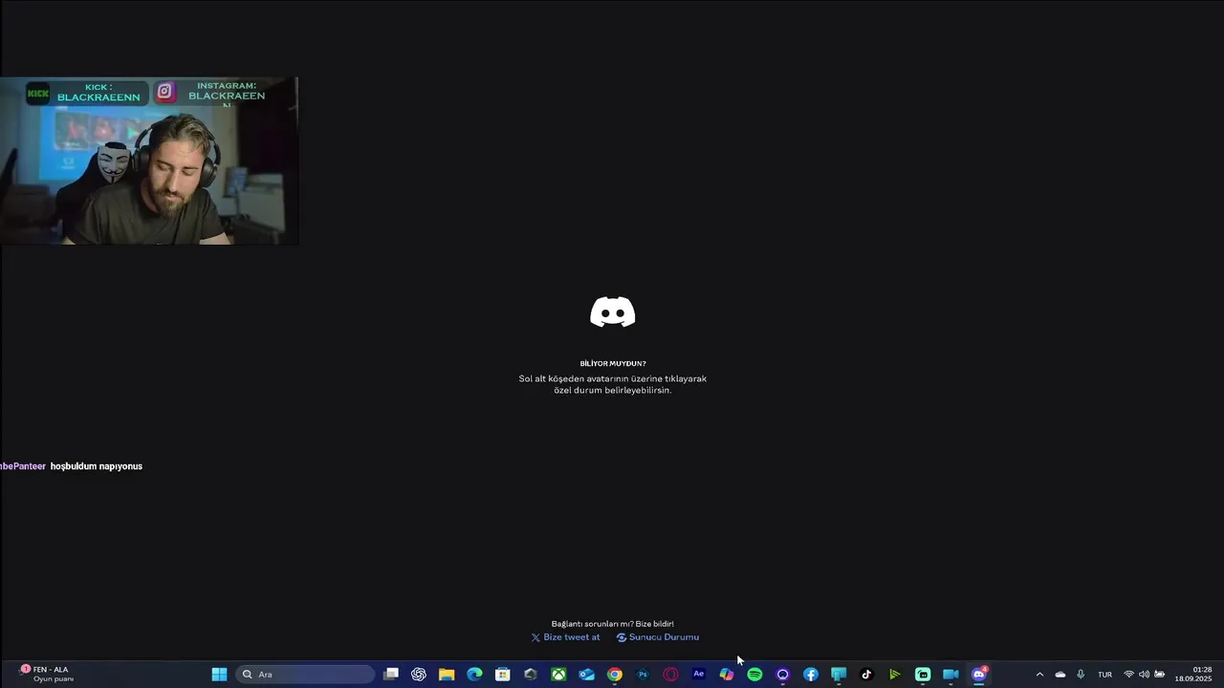Click the Discord logo on the loading screen
Viewport: 1224px width, 688px height.
tap(613, 312)
